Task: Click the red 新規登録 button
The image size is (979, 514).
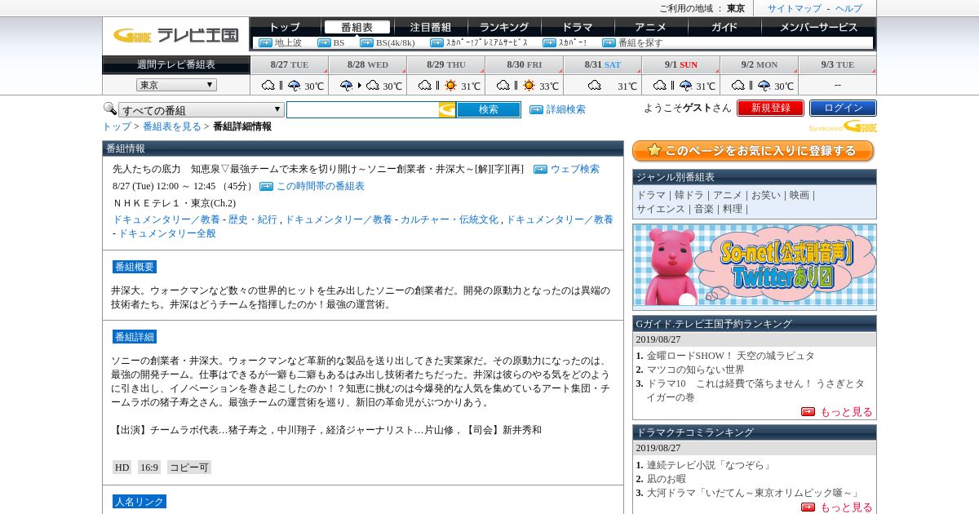Action: 770,108
